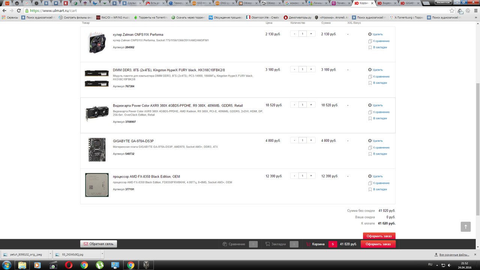The image size is (480, 270).
Task: Add Kingston HyperX memory to comparison (К сравнению)
Action: 379,76
